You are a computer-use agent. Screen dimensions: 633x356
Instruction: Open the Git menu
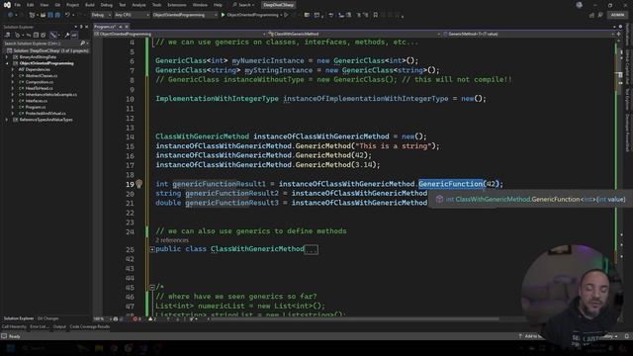point(57,5)
